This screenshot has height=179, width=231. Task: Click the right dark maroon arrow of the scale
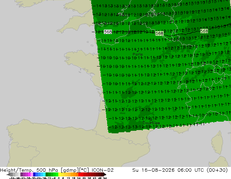pyautogui.click(x=105, y=175)
